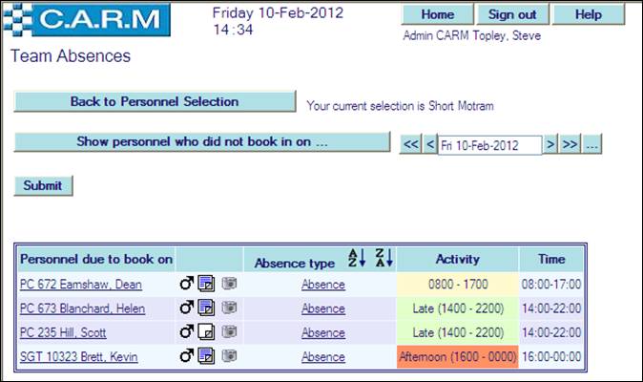Open the blank note icon for Scott Hill
Image resolution: width=643 pixels, height=382 pixels.
click(x=205, y=333)
